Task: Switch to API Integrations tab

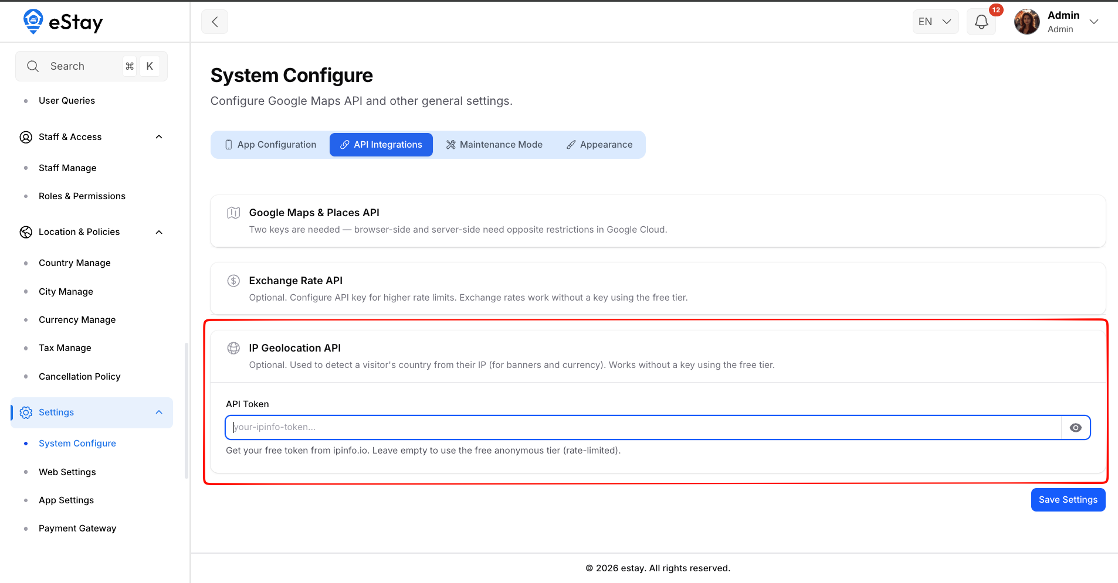Action: [x=381, y=145]
